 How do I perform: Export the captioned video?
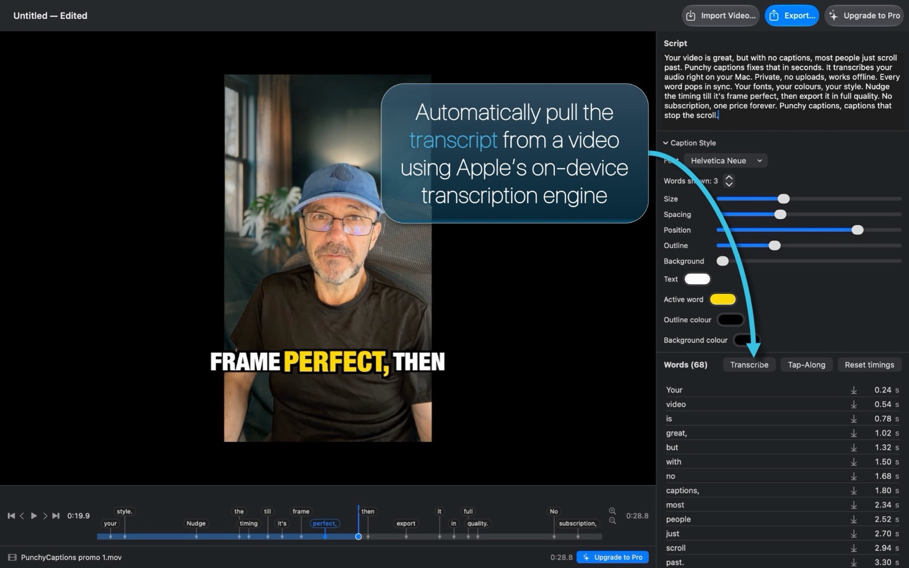pos(792,16)
